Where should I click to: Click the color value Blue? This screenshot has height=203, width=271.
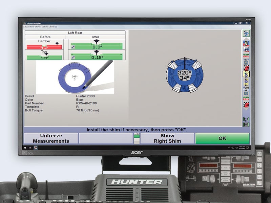tap(80, 100)
